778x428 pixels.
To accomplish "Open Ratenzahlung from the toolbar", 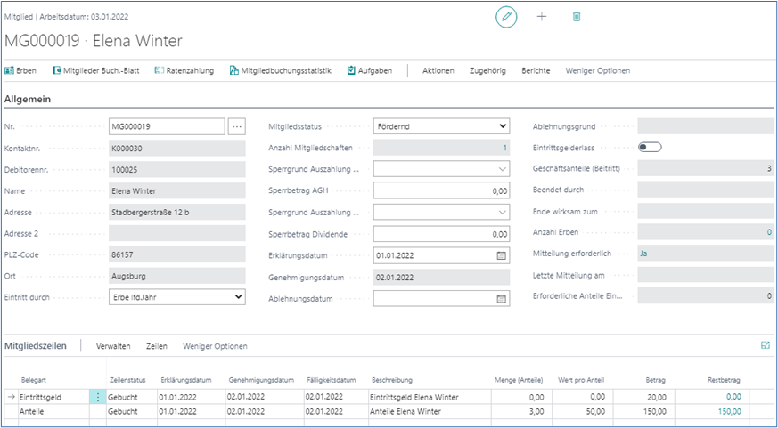I will [184, 71].
